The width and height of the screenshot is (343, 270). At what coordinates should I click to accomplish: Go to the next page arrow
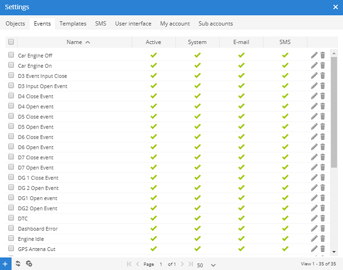pyautogui.click(x=182, y=264)
